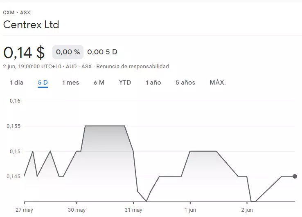View the 5 años price range
Viewport: 302px width, 217px height.
[185, 83]
